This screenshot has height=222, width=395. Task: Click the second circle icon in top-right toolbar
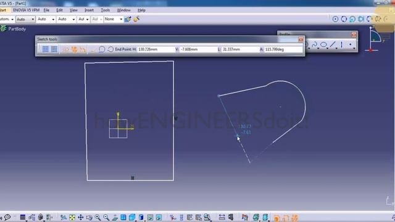pyautogui.click(x=344, y=19)
